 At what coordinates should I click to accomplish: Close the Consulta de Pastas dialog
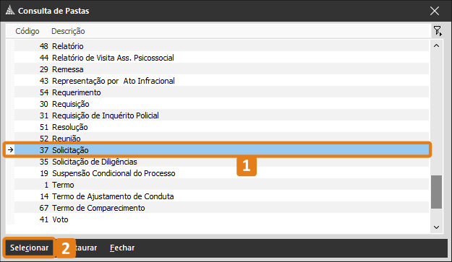pos(435,11)
